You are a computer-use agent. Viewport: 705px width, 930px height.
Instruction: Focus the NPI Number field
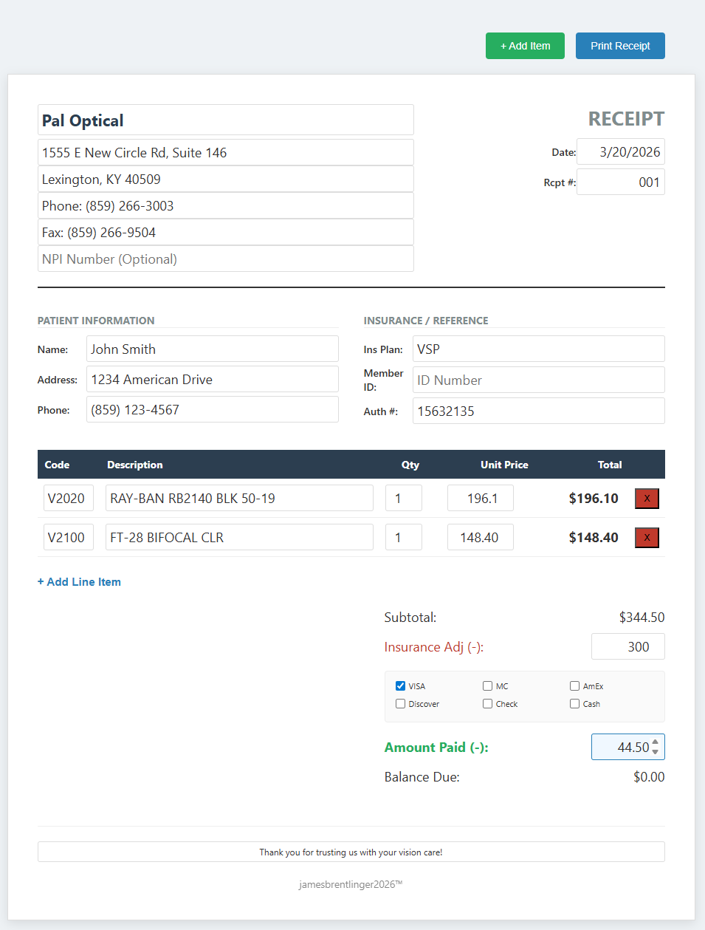point(225,259)
